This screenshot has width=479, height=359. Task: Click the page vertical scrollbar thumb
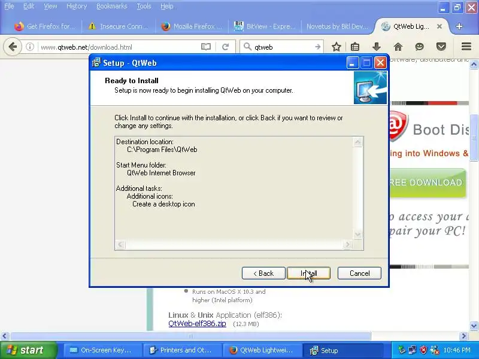click(474, 137)
